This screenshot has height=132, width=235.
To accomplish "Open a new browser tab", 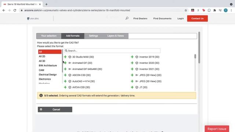I will click(46, 4).
